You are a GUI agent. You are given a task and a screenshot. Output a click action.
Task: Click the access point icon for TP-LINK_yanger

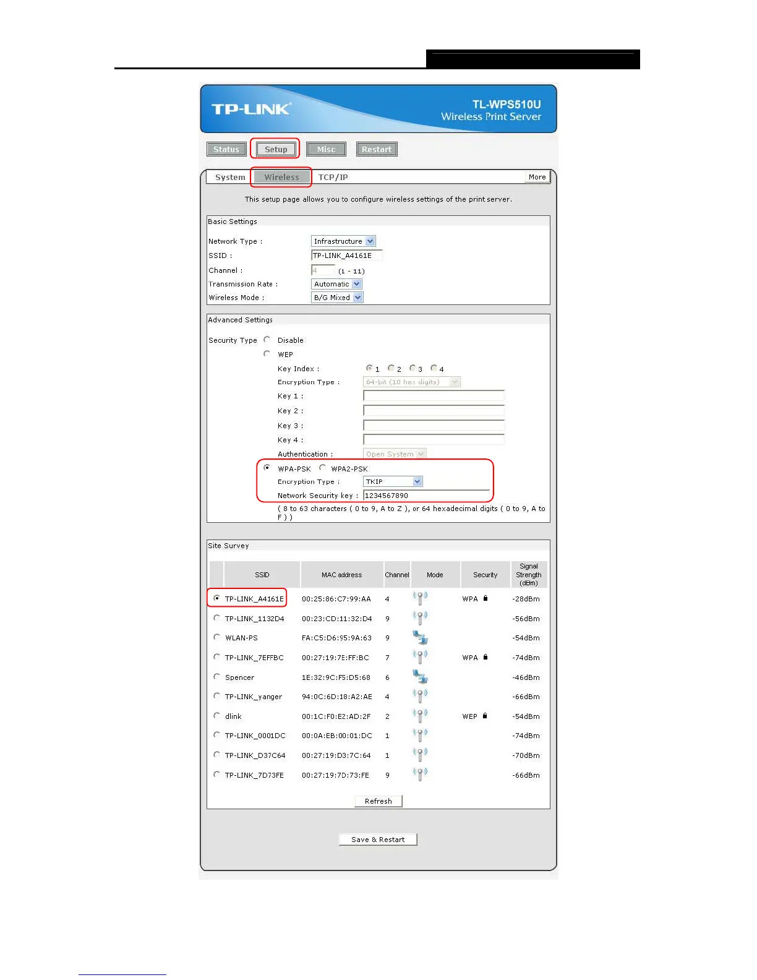coord(420,696)
